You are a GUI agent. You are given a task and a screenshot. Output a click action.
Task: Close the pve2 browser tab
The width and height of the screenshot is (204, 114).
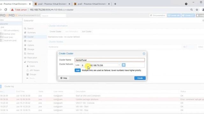tap(69, 4)
